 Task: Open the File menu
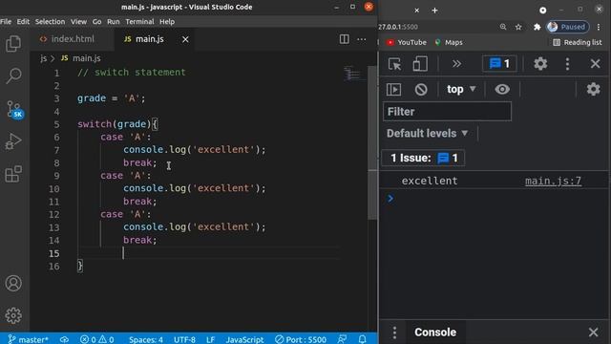(6, 22)
